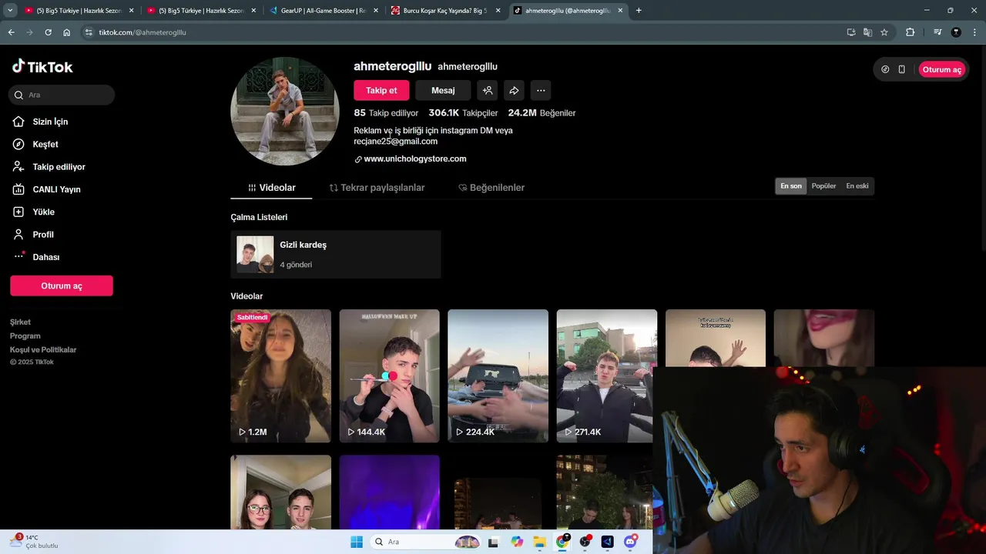Go to Keşfet in sidebar
This screenshot has height=554, width=986.
click(45, 144)
